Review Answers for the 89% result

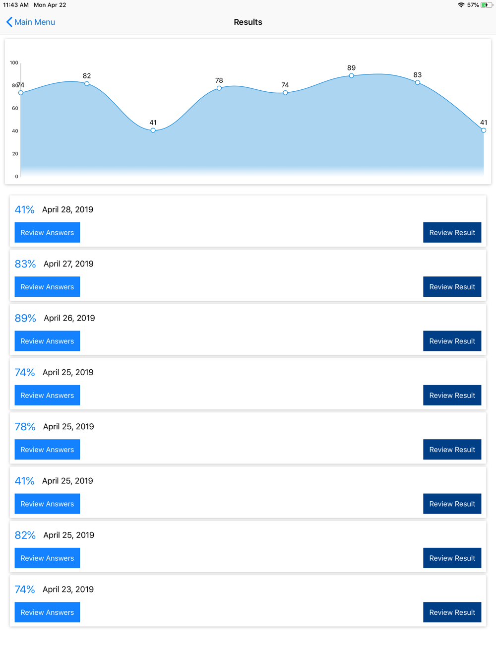pos(47,341)
